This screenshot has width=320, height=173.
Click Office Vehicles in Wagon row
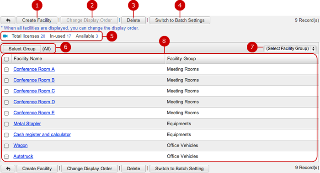coord(182,145)
